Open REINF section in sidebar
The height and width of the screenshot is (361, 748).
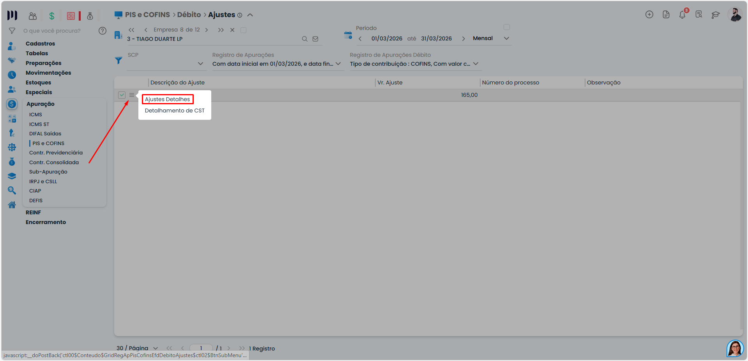(34, 212)
